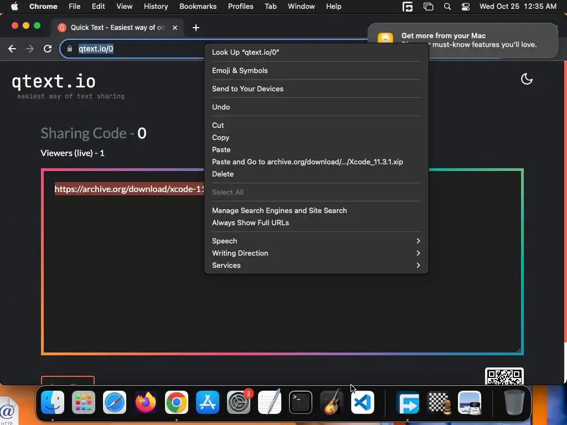The height and width of the screenshot is (425, 567).
Task: Expand the Services submenu
Action: coord(316,265)
